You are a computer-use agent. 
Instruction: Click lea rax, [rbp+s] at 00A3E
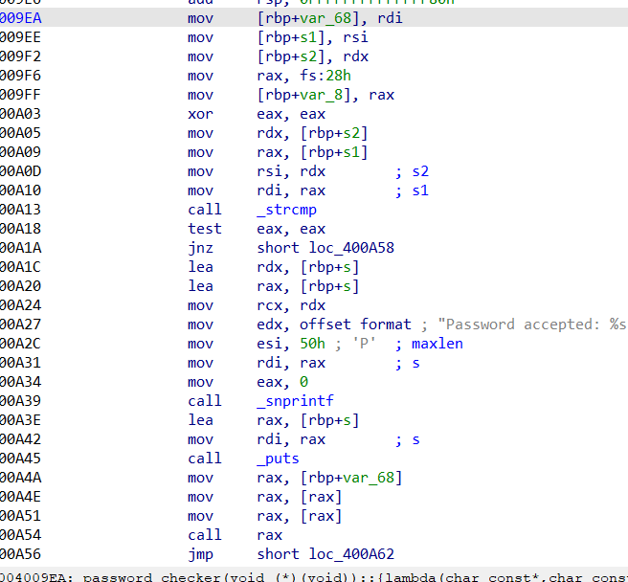coord(273,420)
